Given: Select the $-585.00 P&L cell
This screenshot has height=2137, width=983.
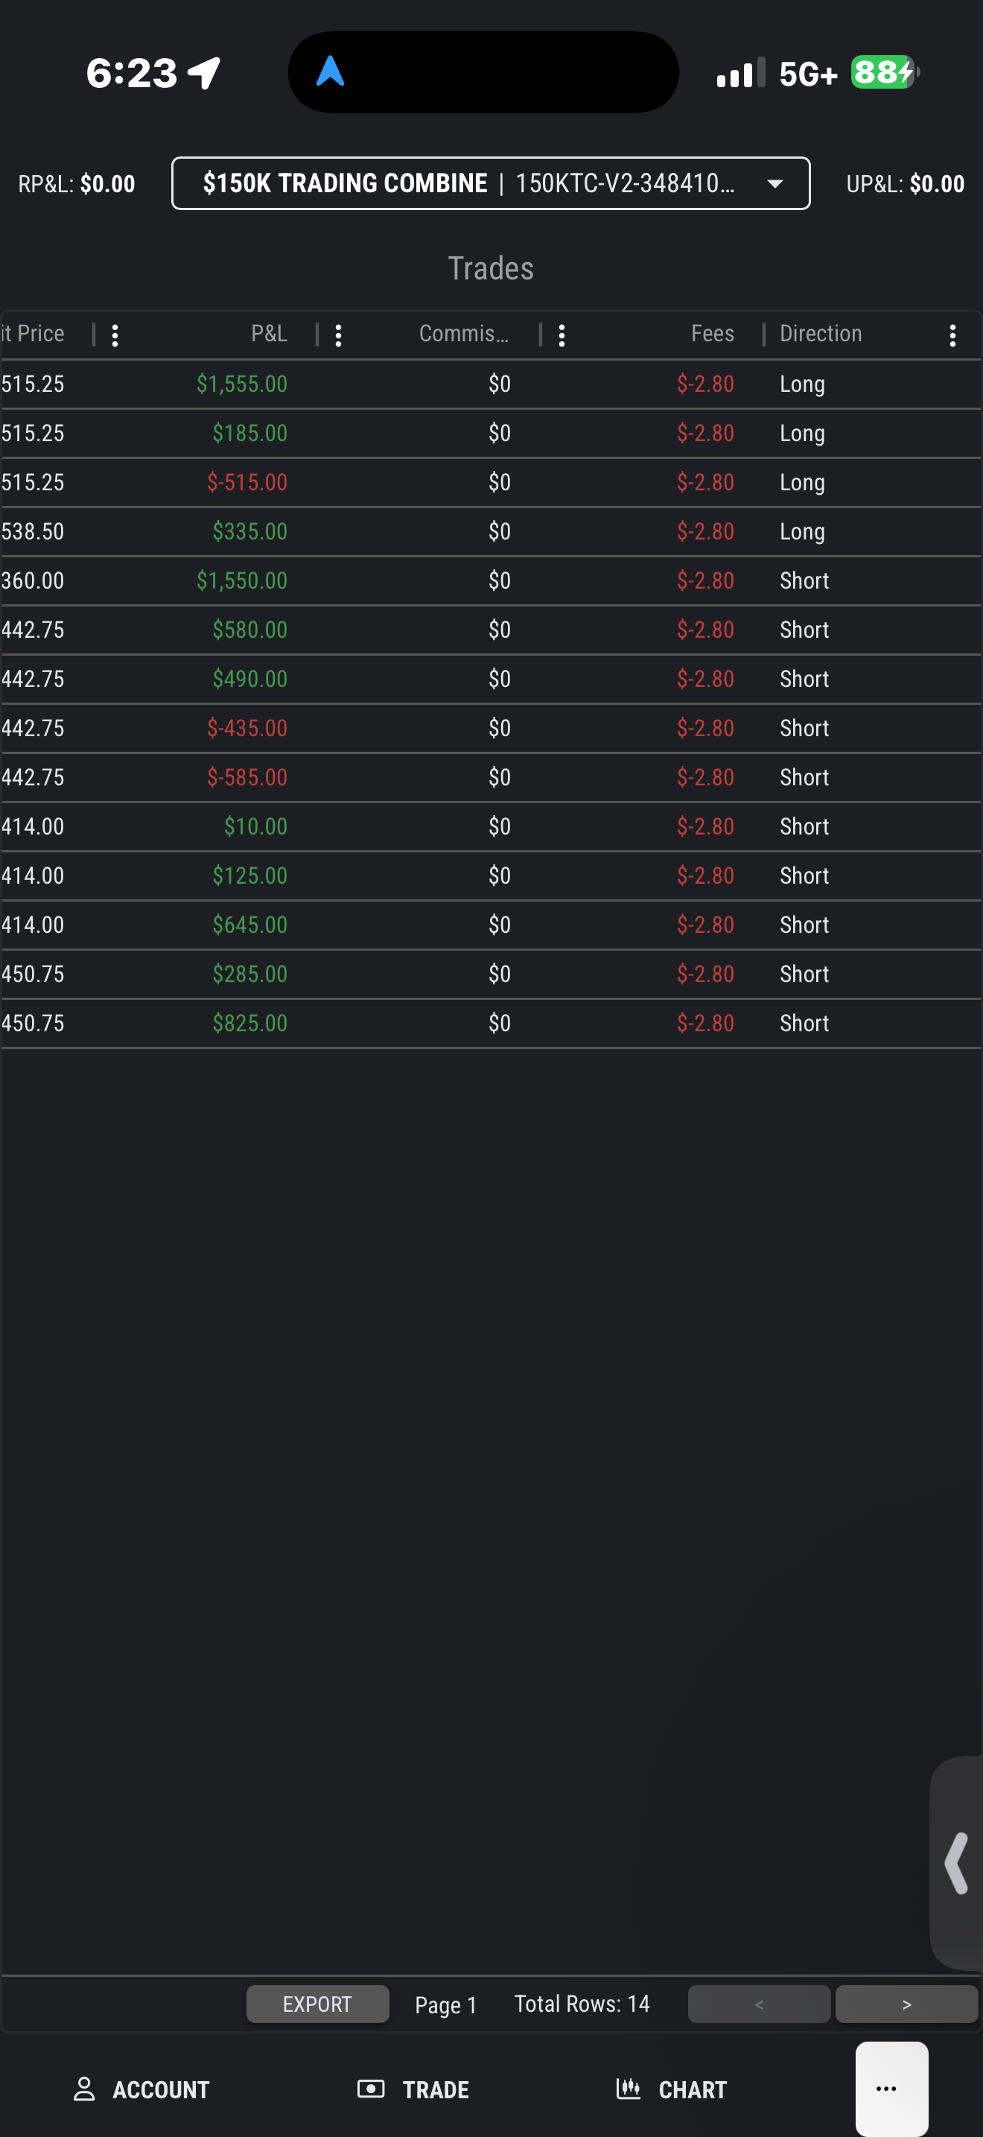Looking at the screenshot, I should click(247, 777).
